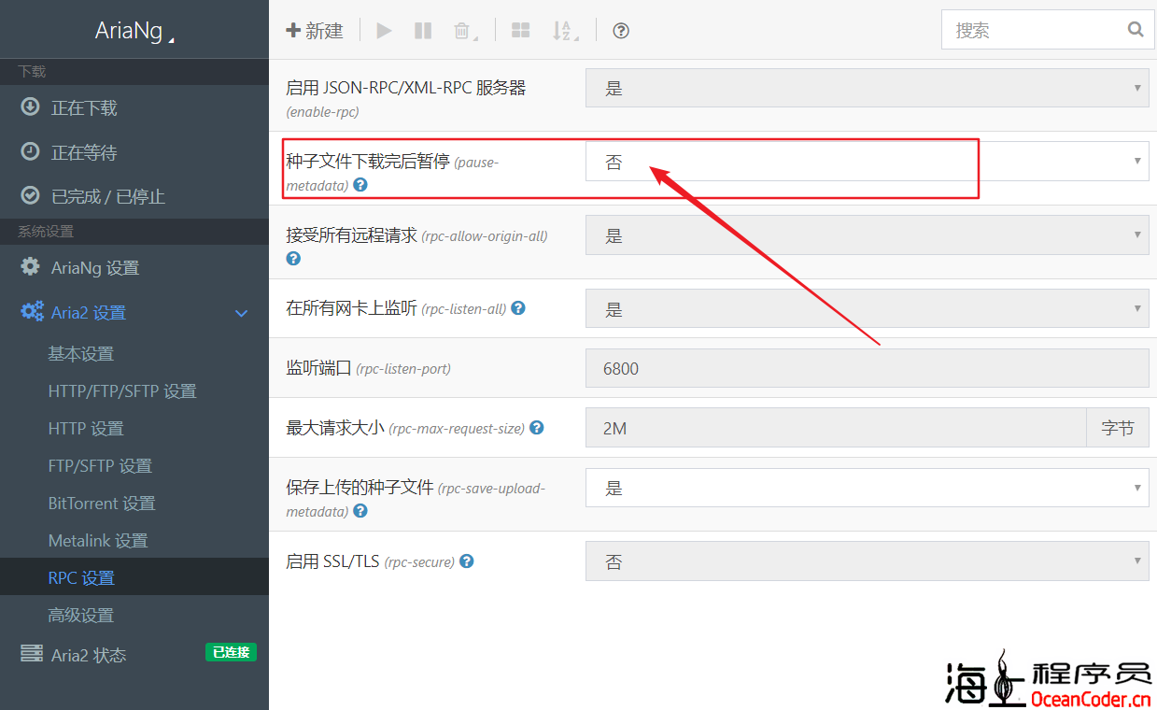Open the pause-metadata 否 dropdown
The image size is (1157, 710).
pos(867,162)
